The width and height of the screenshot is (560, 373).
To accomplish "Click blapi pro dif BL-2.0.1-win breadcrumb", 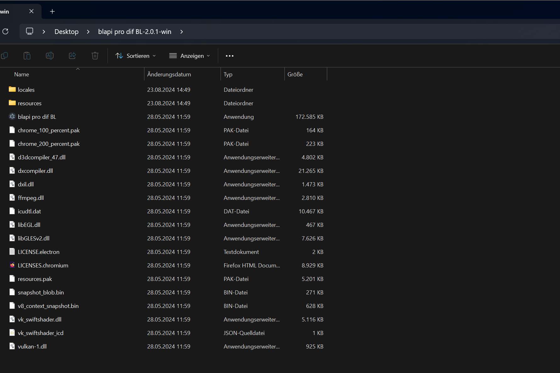I will tap(135, 32).
